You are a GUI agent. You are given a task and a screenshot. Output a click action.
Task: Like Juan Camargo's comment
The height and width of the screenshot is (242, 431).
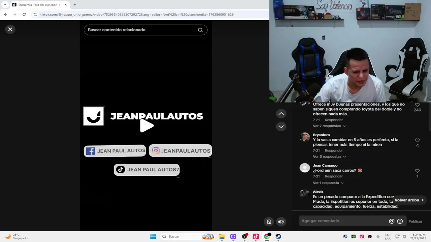(x=417, y=171)
